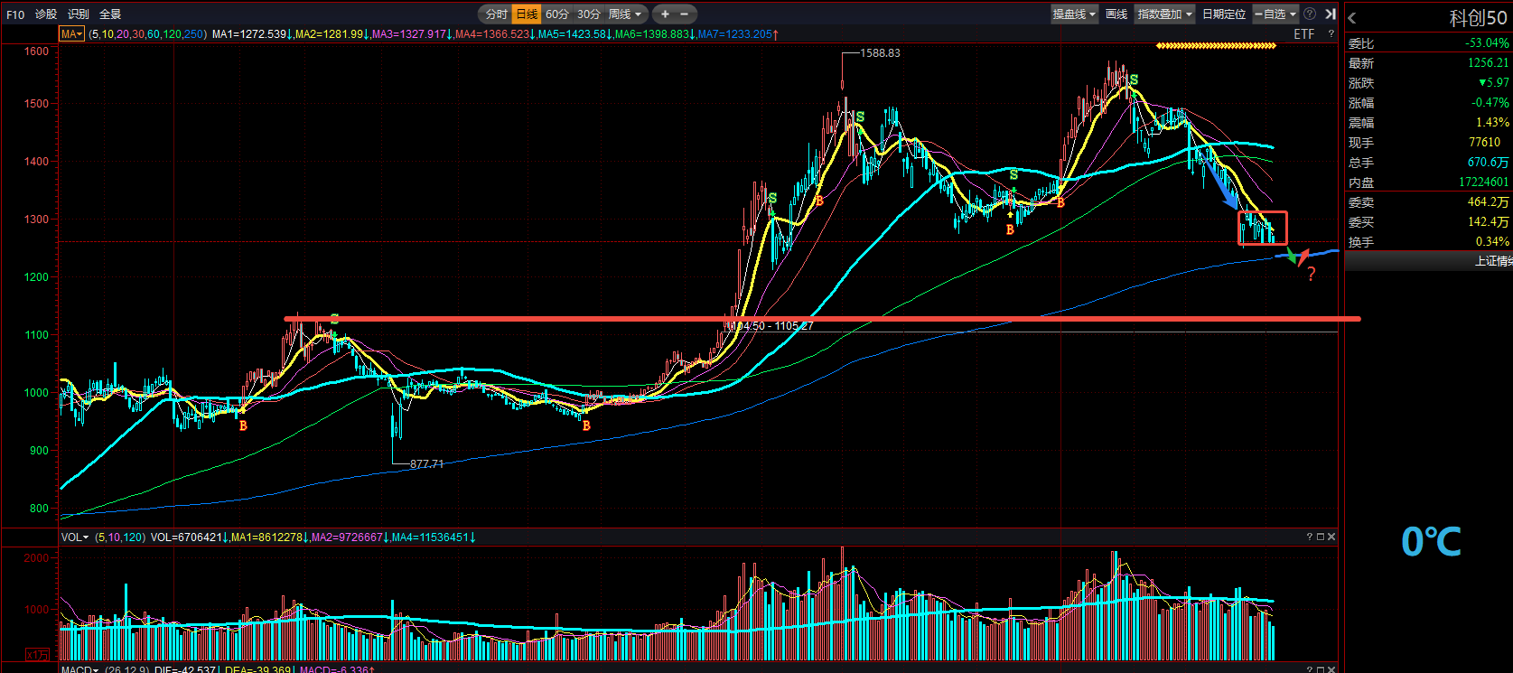Screen dimensions: 1513x673
Task: Click the 画线 drawing tools button
Action: (x=1116, y=14)
